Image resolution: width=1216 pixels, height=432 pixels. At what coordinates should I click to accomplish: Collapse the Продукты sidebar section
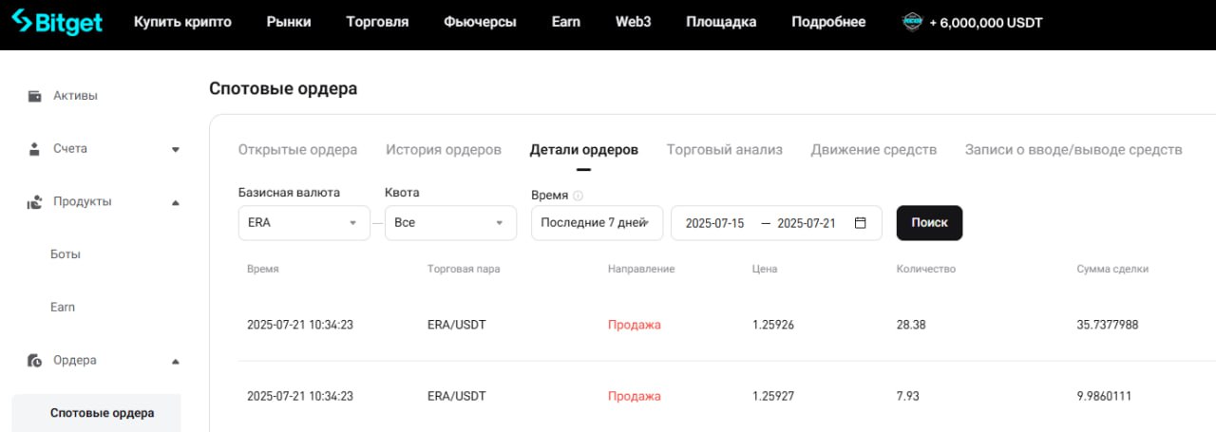click(x=176, y=202)
